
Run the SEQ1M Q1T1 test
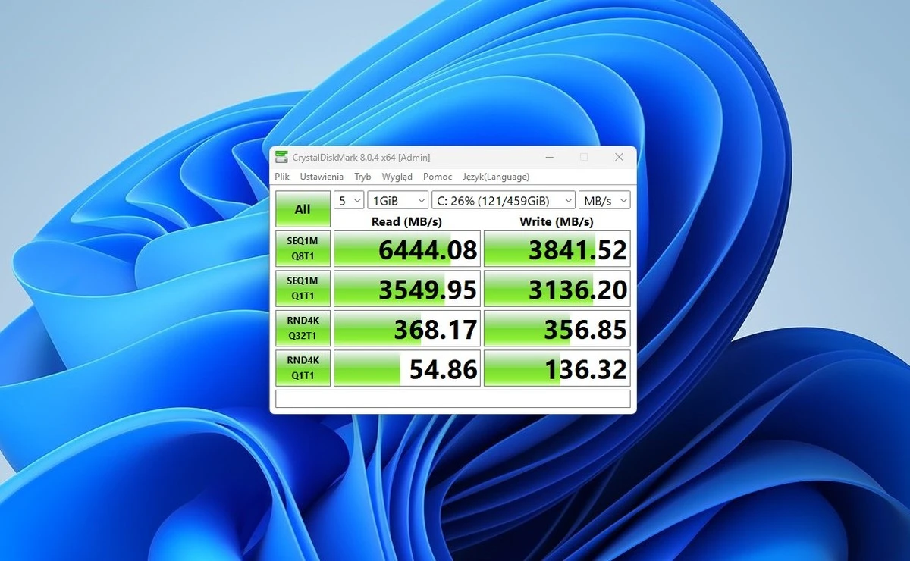click(303, 288)
